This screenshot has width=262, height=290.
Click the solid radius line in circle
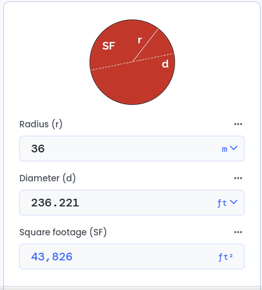(145, 45)
